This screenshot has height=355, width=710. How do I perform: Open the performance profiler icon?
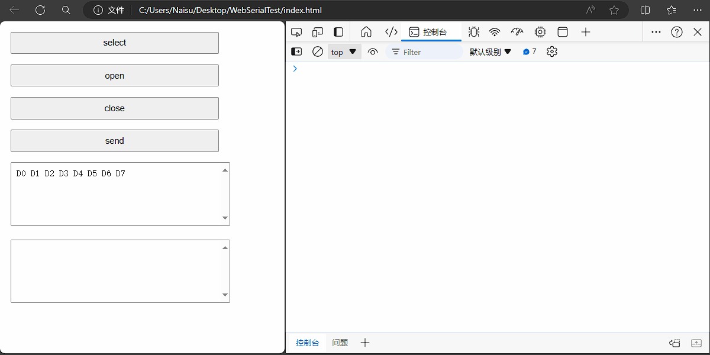pos(517,31)
